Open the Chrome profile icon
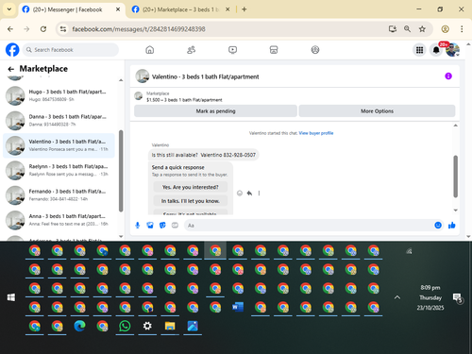This screenshot has height=354, width=472. pyautogui.click(x=445, y=29)
